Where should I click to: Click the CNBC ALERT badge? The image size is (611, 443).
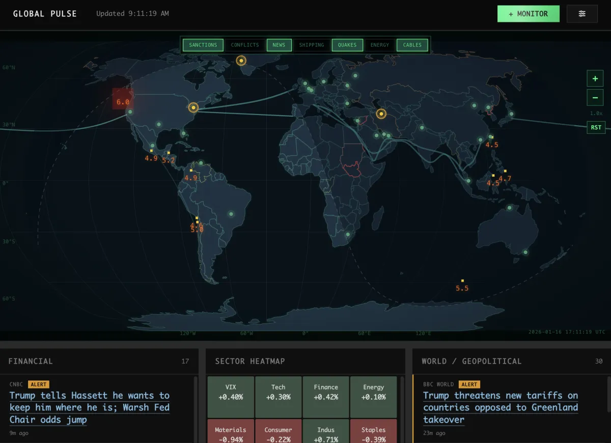pyautogui.click(x=39, y=384)
